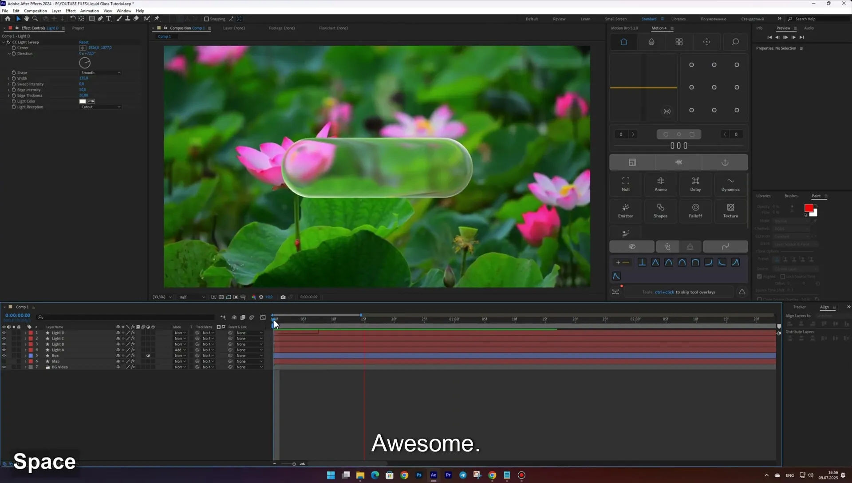Switch to the Review workspace
The width and height of the screenshot is (852, 483).
click(x=559, y=19)
